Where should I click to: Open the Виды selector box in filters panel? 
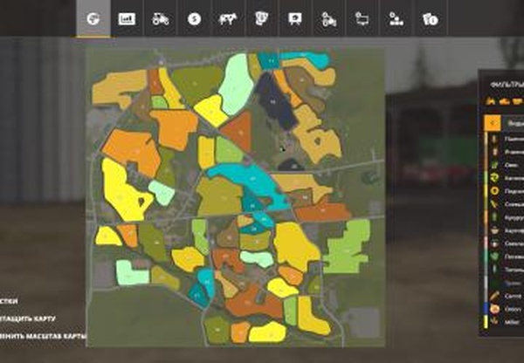pyautogui.click(x=514, y=123)
